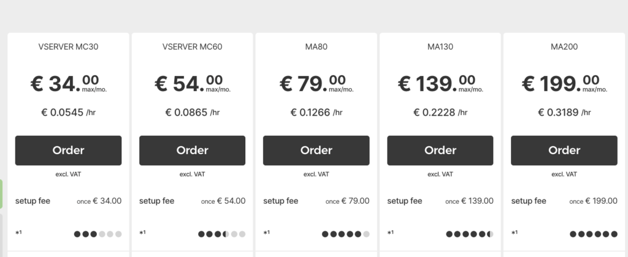Click the MA130 rating dots indicator

(470, 234)
